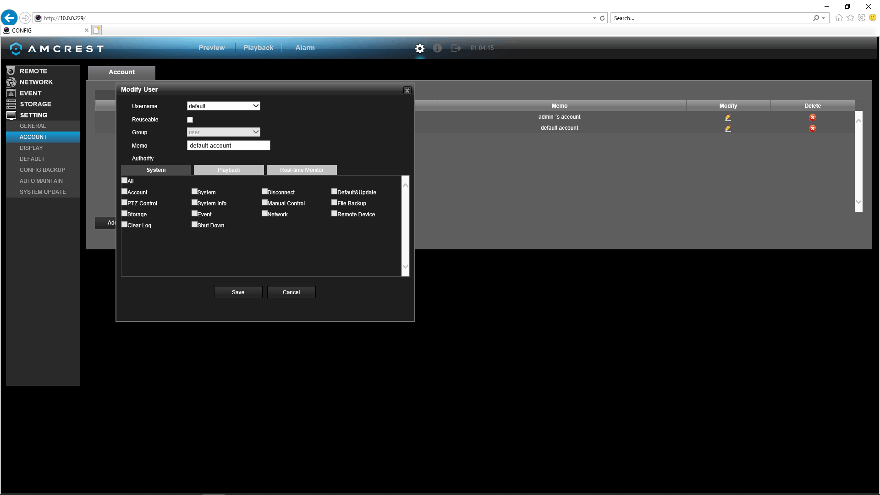This screenshot has height=495, width=880.
Task: Expand the browser search options dropdown
Action: click(824, 18)
